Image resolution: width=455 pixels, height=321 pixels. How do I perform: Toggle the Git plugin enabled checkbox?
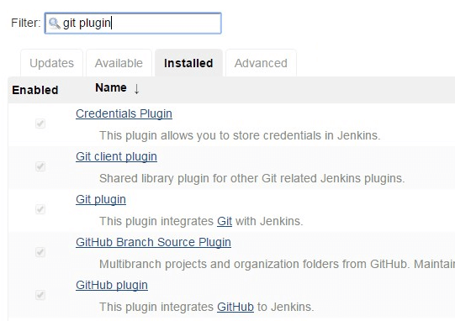[40, 209]
